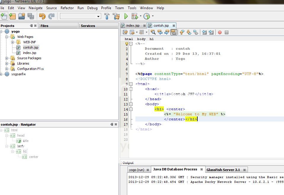Screen dimensions: 284x195
Task: Expand the Source Packages node
Action: tap(7, 58)
